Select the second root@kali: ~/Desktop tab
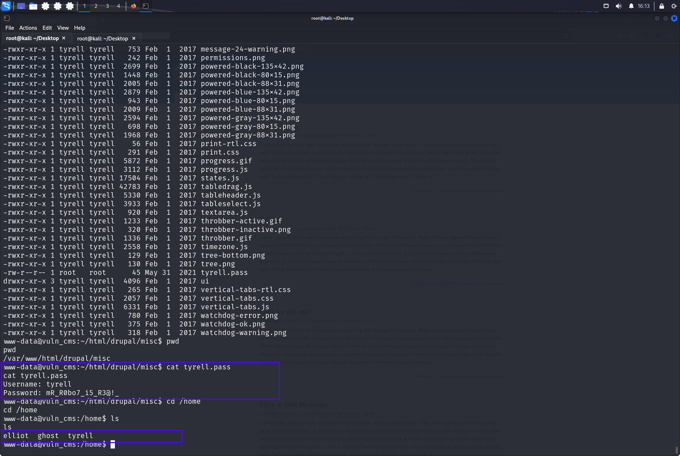 click(x=106, y=38)
